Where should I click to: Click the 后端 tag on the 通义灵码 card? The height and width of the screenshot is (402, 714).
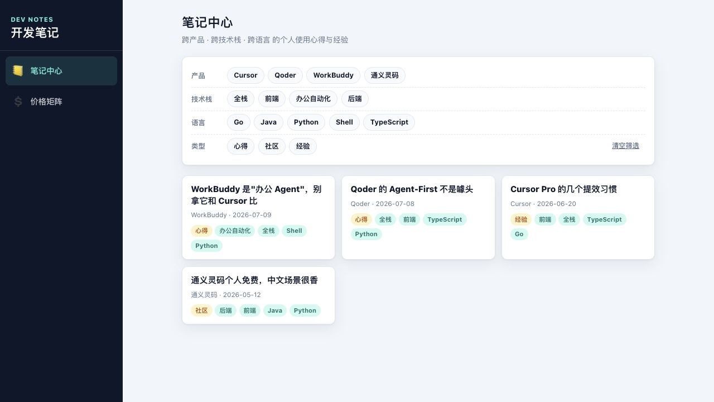[225, 310]
